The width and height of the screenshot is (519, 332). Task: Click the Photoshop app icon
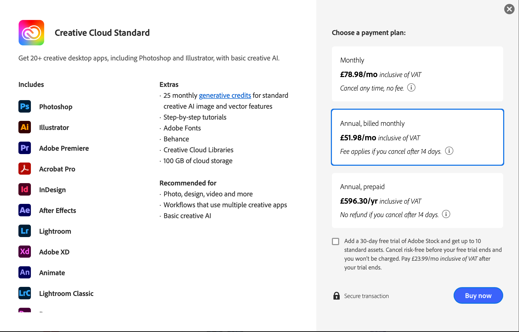[x=25, y=106]
